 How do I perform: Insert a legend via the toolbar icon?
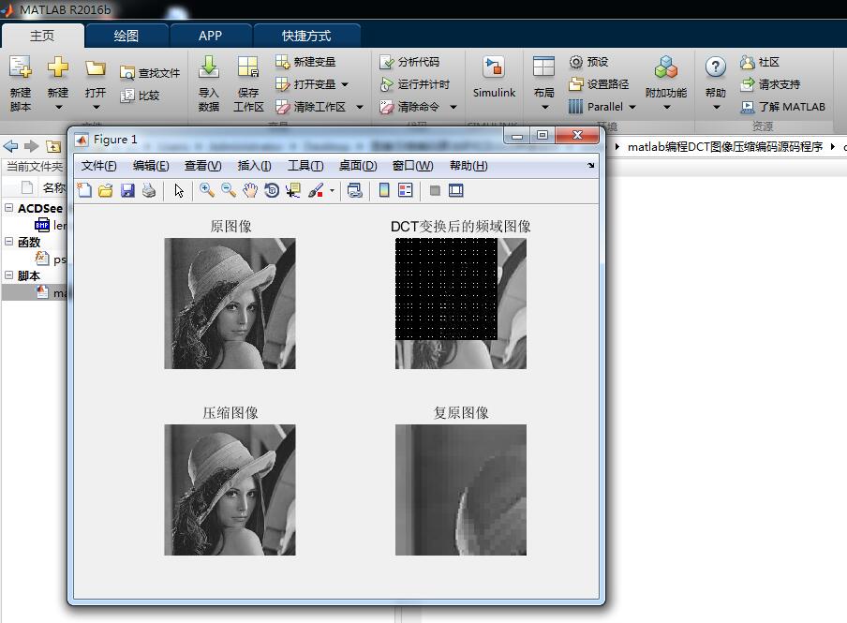(405, 190)
